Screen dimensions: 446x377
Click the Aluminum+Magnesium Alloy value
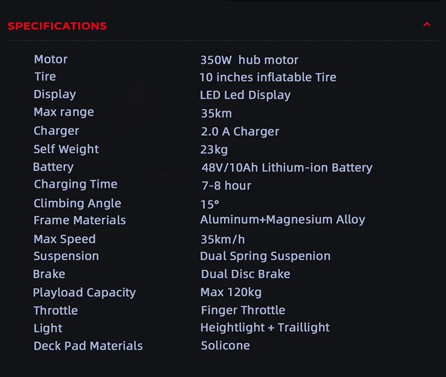(x=282, y=220)
